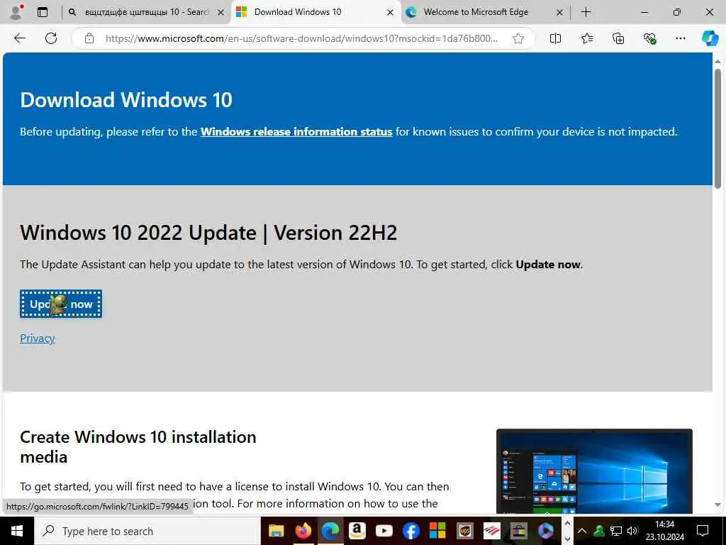Image resolution: width=726 pixels, height=545 pixels.
Task: Click the taskbar search box
Action: (x=147, y=531)
